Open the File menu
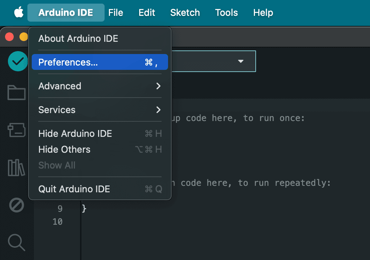370x260 pixels. point(116,13)
